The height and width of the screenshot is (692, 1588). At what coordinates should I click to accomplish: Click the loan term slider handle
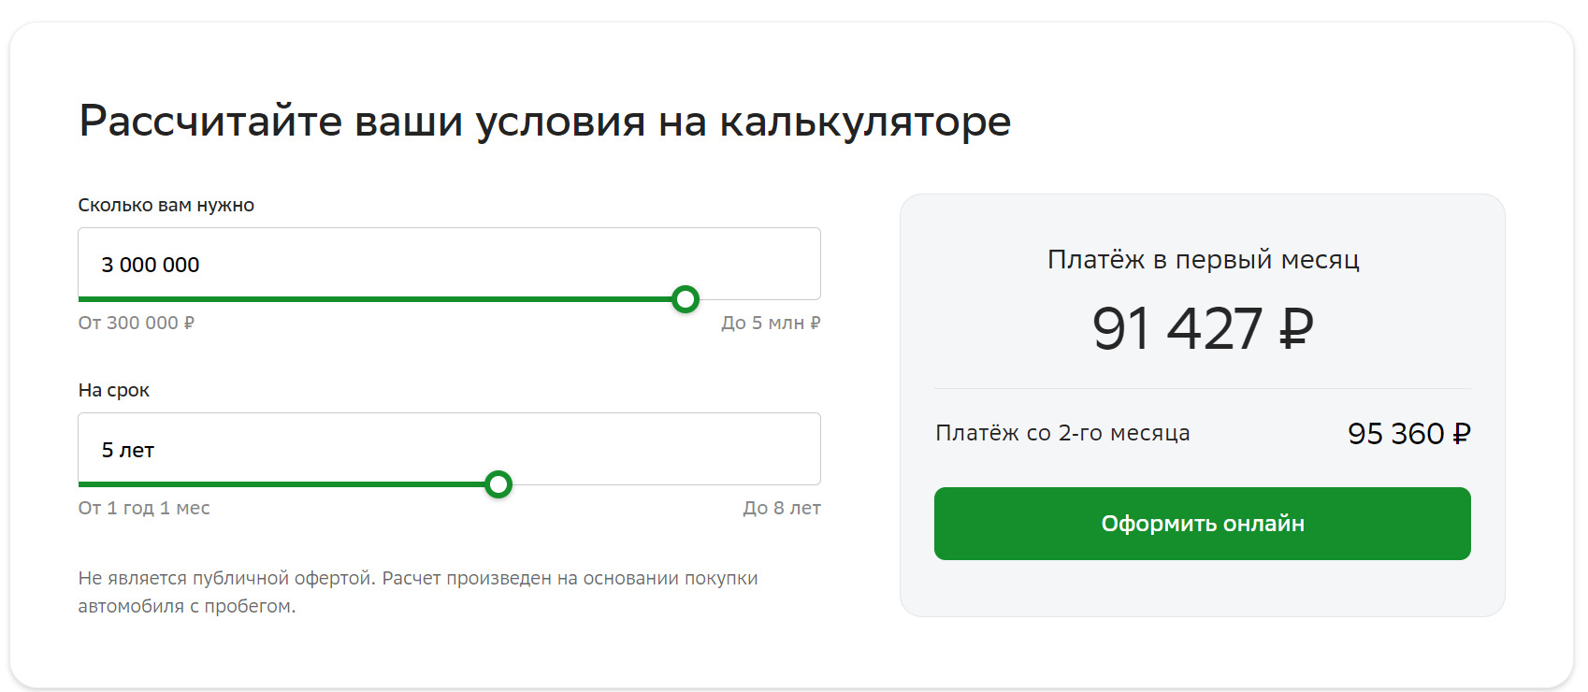tap(498, 484)
